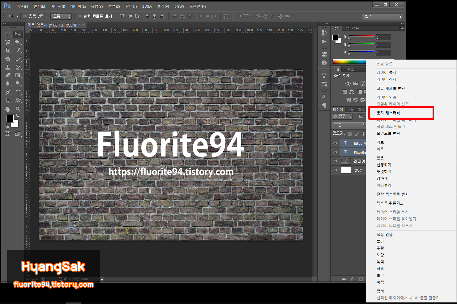Lock image pixels with brush lock icon
The width and height of the screenshot is (457, 304).
click(357, 134)
